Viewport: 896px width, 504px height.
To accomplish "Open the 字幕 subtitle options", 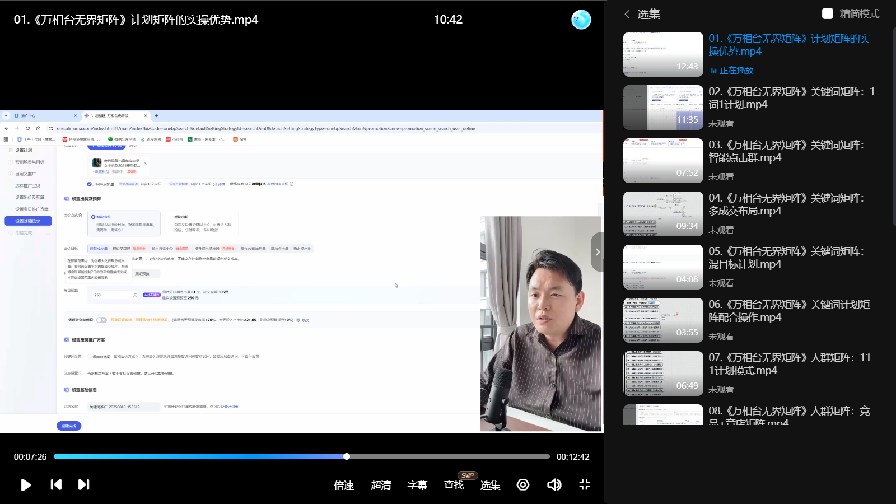I will tap(417, 486).
